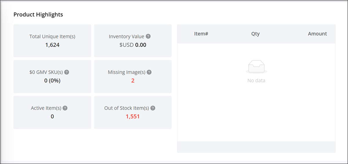Click the Product Highlights heading
This screenshot has height=164, width=348.
[x=38, y=14]
